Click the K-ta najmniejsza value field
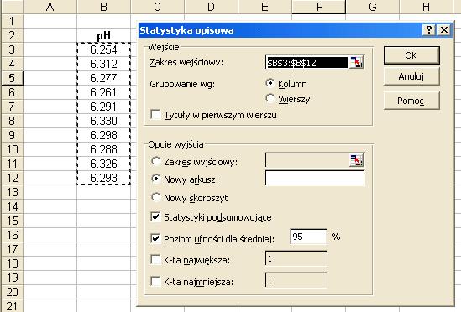This screenshot has width=461, height=312. point(296,281)
